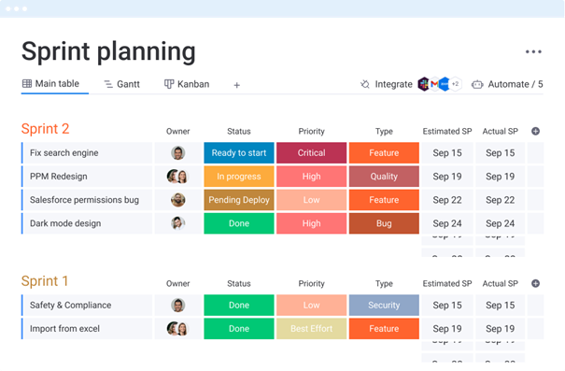
Task: Change High priority of Dark mode design
Action: click(311, 223)
